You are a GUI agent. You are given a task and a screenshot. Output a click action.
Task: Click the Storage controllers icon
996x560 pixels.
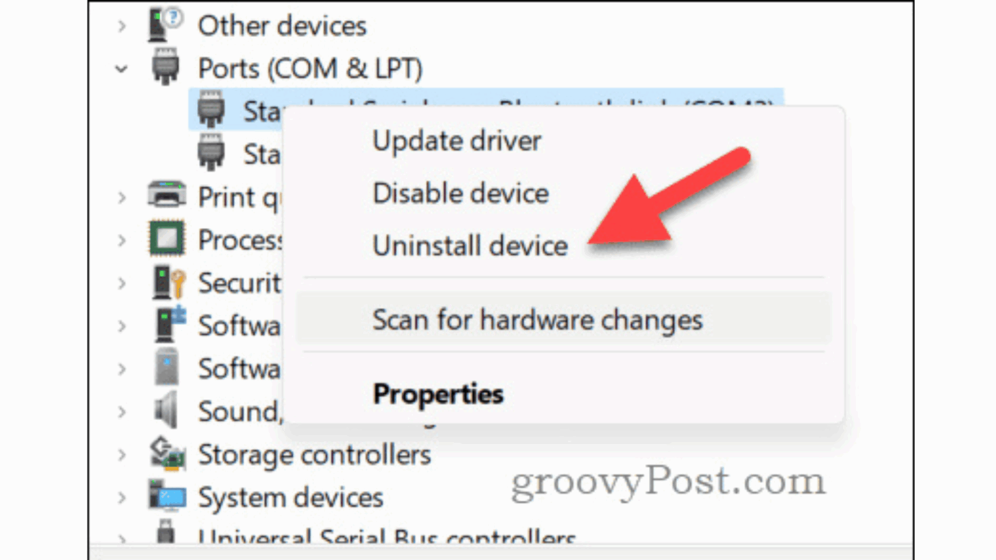167,453
